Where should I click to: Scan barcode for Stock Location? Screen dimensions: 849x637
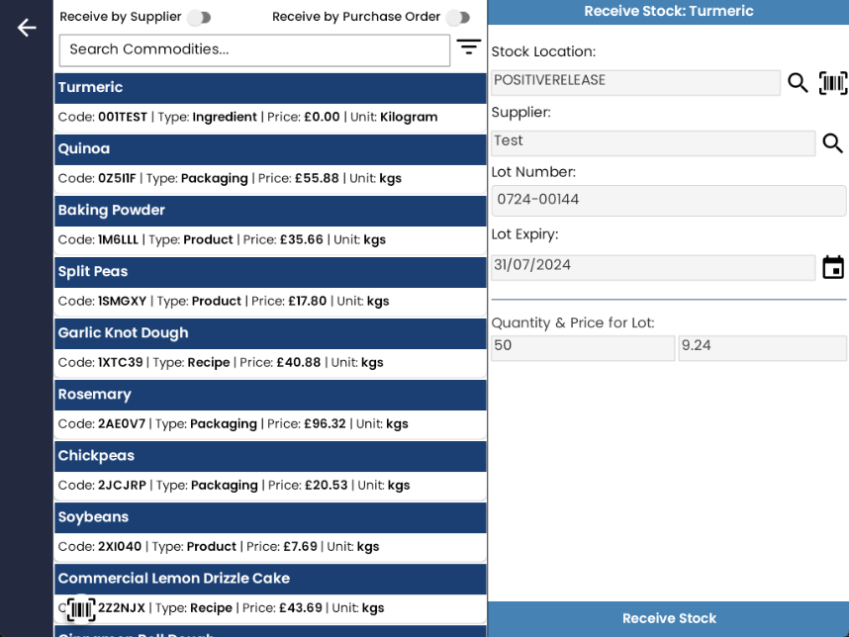[832, 83]
